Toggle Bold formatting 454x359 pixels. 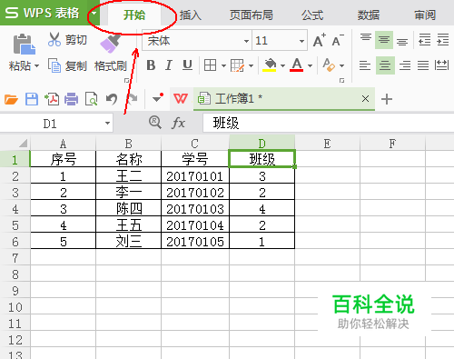[x=151, y=65]
